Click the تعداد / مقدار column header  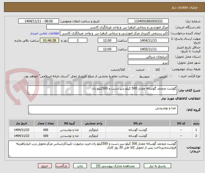pos(46,123)
